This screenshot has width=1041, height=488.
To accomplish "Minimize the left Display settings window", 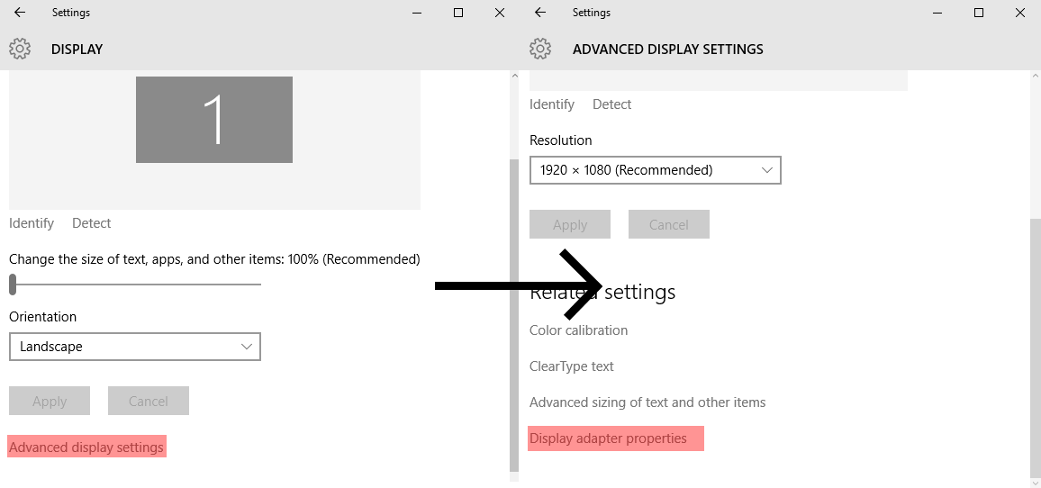I will tap(417, 13).
